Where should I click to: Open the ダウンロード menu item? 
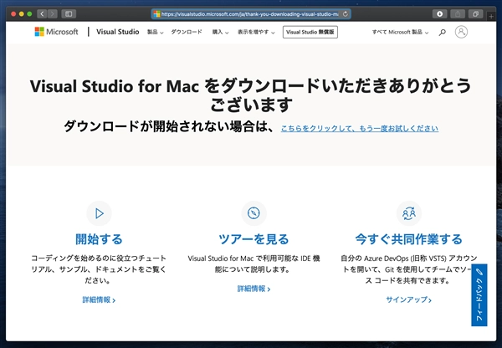coord(187,32)
